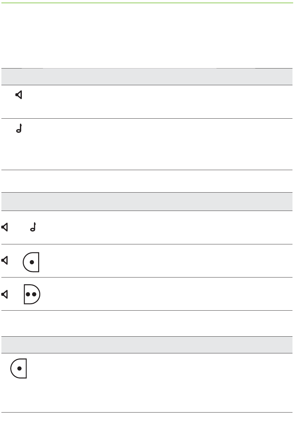Click the single-dot key icon in the last table
This screenshot has width=305, height=427.
point(19,368)
